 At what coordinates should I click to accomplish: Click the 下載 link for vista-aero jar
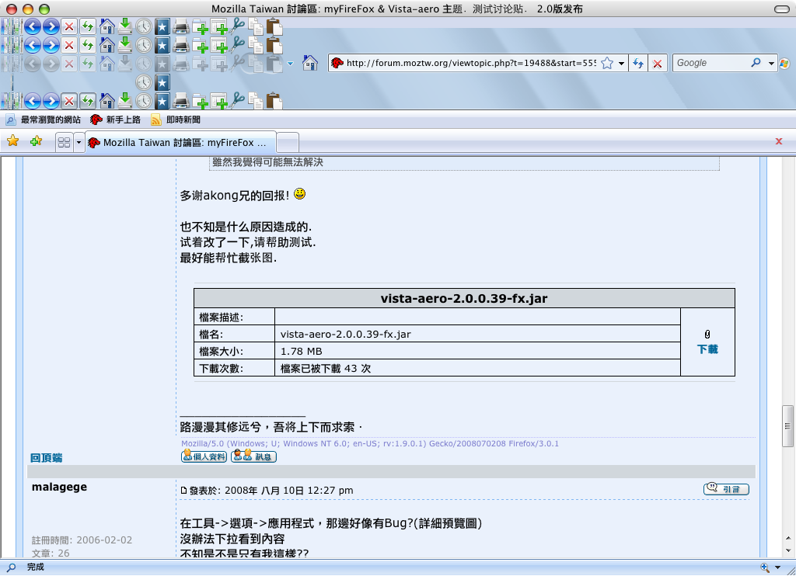coord(707,349)
